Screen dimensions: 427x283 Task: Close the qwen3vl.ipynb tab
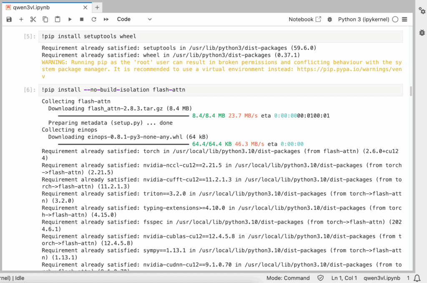click(85, 7)
